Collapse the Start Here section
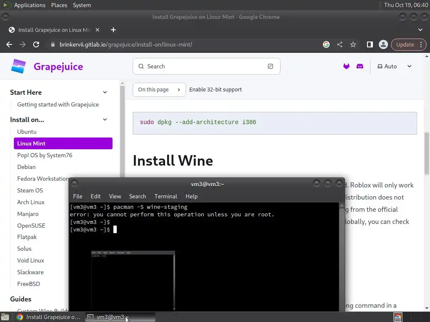 click(105, 92)
